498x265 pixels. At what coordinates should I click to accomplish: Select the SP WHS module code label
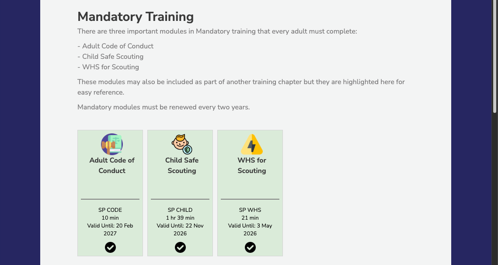coord(250,210)
